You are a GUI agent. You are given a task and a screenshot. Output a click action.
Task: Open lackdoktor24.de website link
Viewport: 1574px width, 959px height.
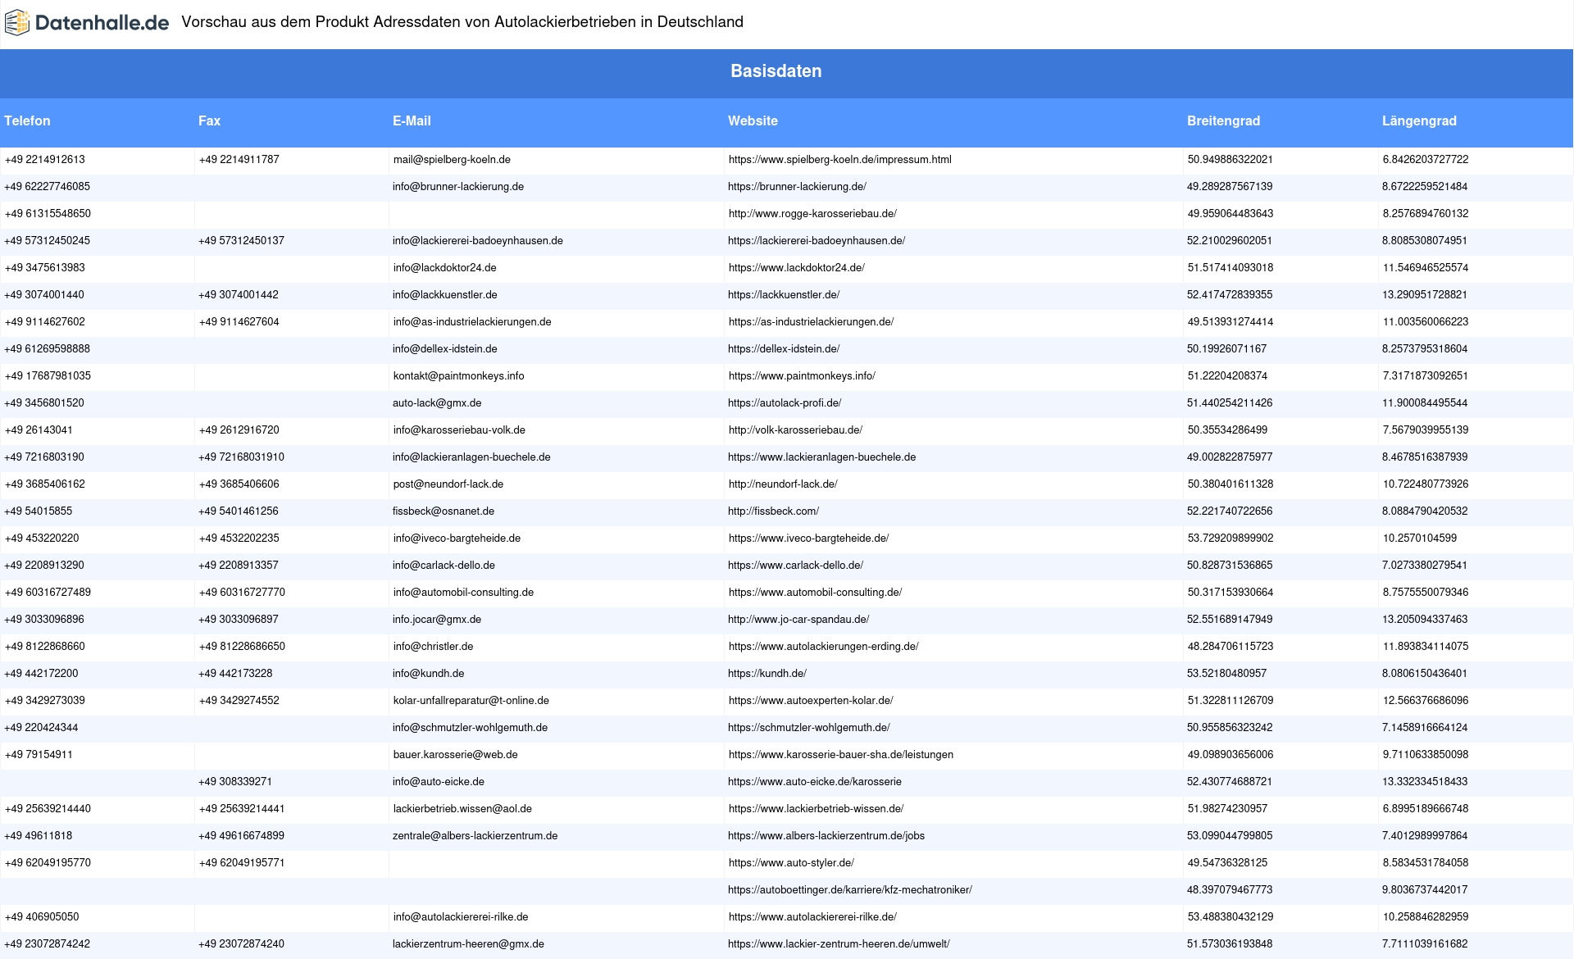tap(796, 268)
